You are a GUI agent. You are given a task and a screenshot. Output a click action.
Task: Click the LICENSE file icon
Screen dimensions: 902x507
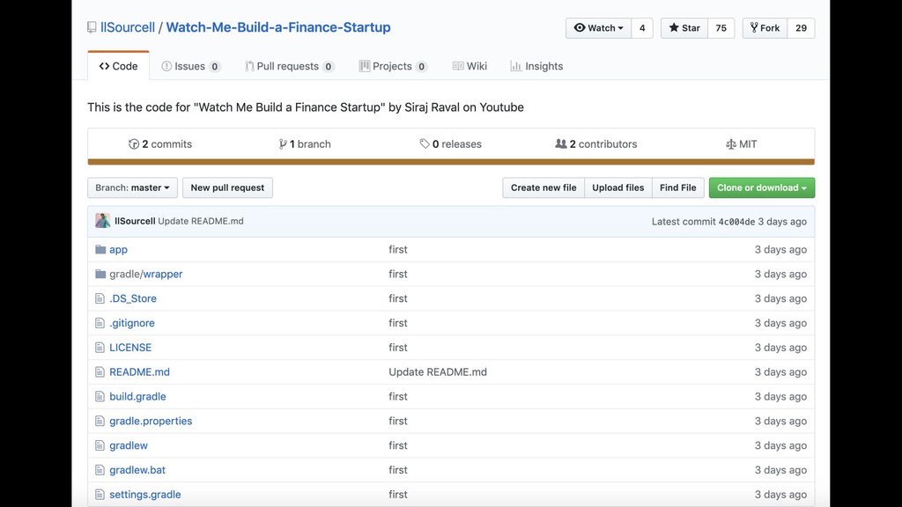point(100,348)
